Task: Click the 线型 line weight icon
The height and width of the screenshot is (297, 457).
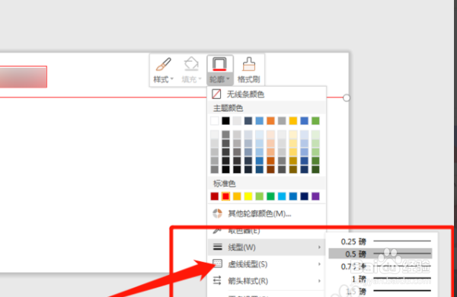Action: [x=217, y=247]
